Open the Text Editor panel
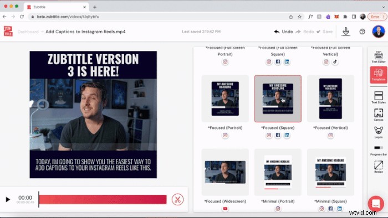This screenshot has height=218, width=388. (x=379, y=57)
